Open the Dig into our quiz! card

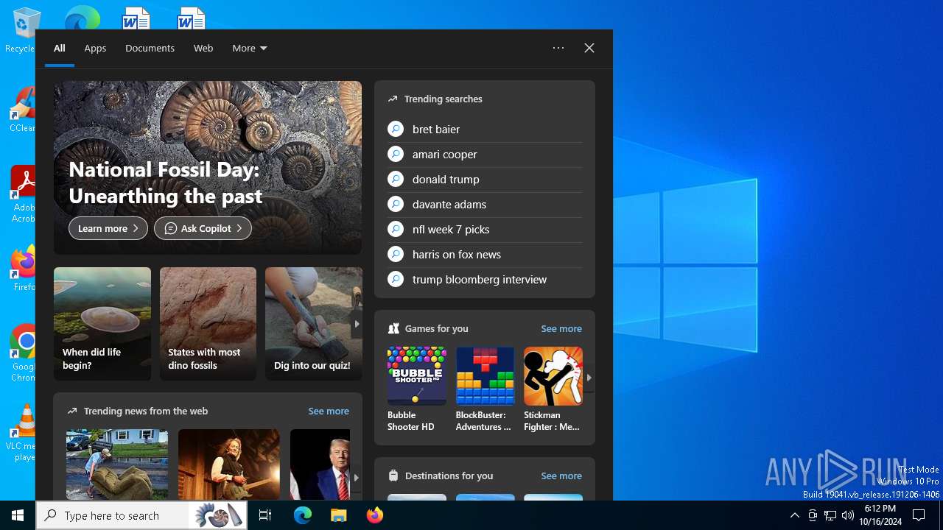point(314,324)
